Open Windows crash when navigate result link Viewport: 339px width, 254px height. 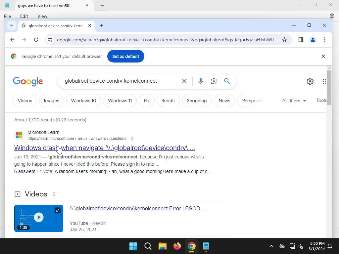[105, 148]
